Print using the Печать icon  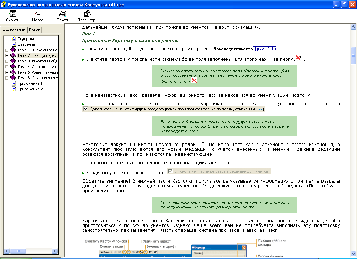[x=63, y=14]
